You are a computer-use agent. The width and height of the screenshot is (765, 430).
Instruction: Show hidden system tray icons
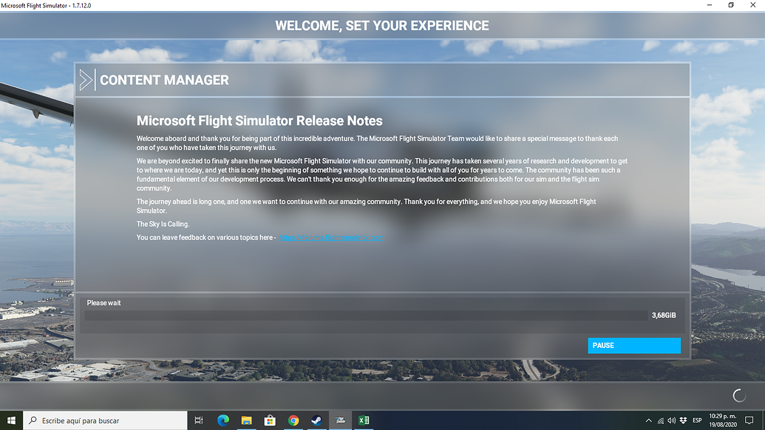pos(648,420)
